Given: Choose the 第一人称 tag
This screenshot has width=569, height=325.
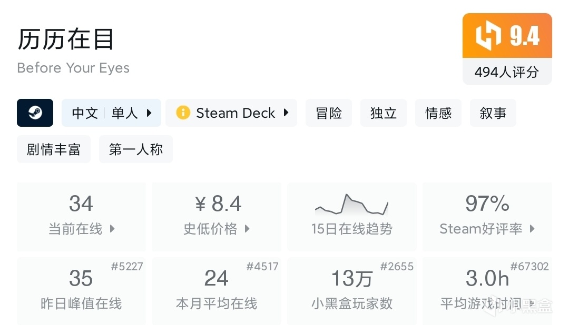Looking at the screenshot, I should tap(136, 149).
